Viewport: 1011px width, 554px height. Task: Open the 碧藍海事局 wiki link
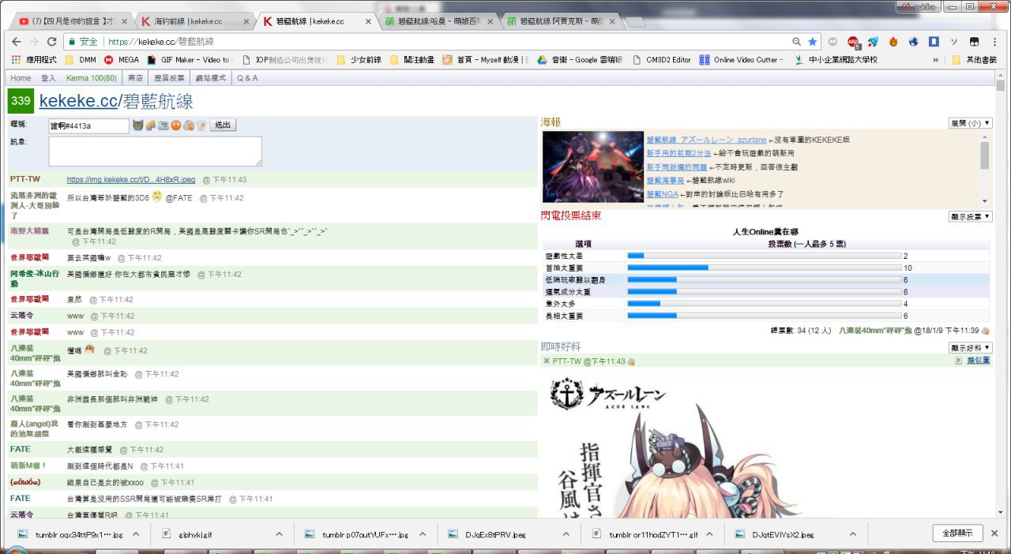pyautogui.click(x=665, y=181)
